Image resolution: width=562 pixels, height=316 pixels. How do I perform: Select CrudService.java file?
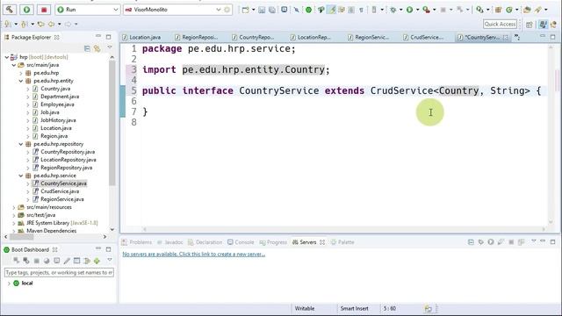(60, 191)
